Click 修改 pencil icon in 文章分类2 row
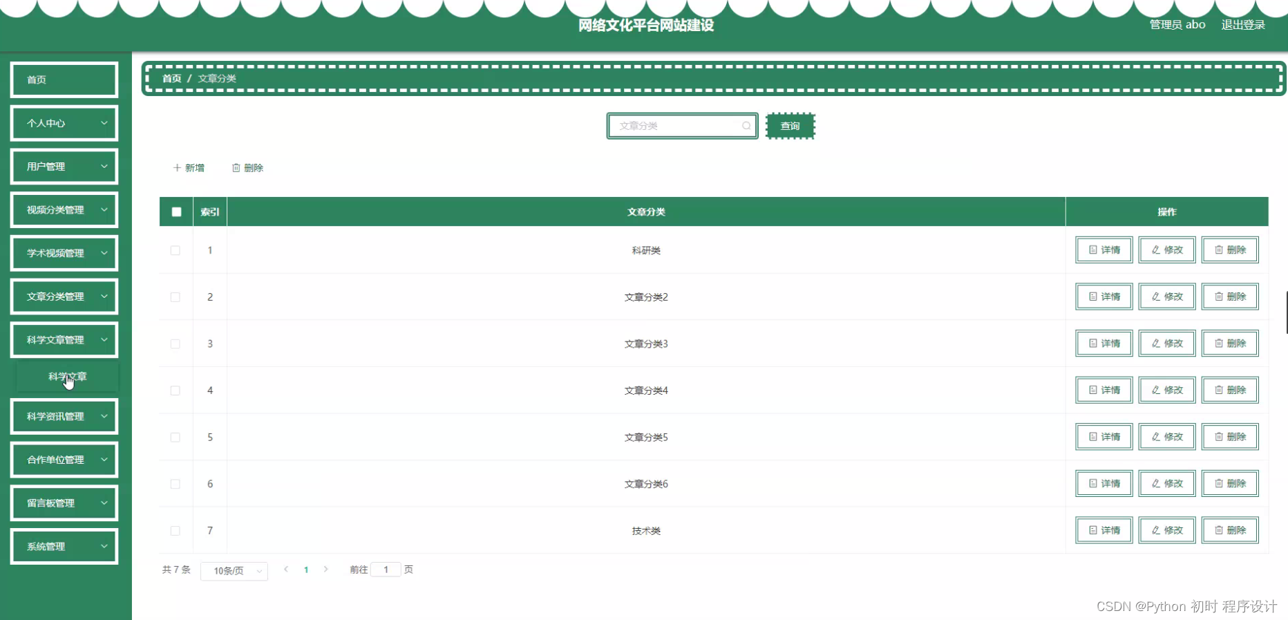 click(1155, 297)
